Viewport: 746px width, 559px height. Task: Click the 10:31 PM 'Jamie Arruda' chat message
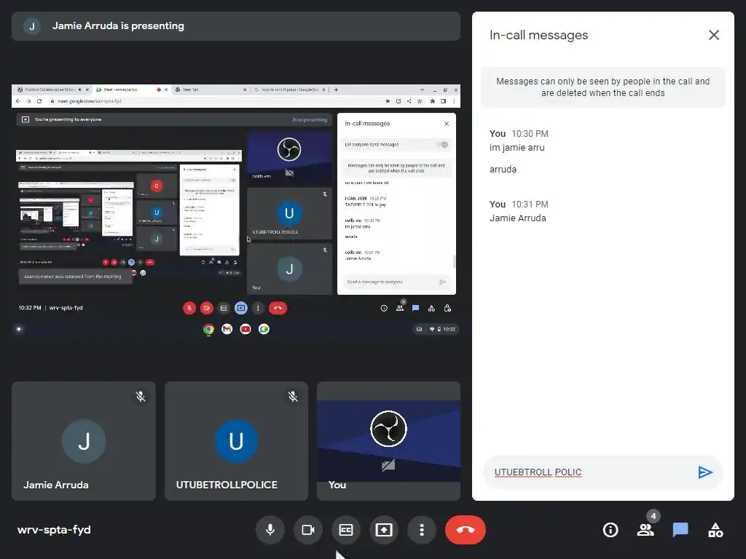pyautogui.click(x=518, y=218)
